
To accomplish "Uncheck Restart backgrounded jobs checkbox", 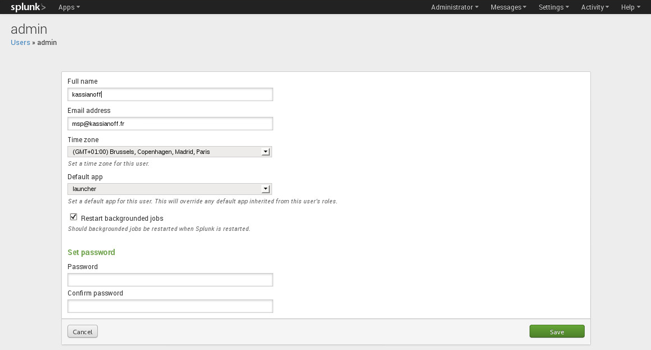I will point(74,217).
